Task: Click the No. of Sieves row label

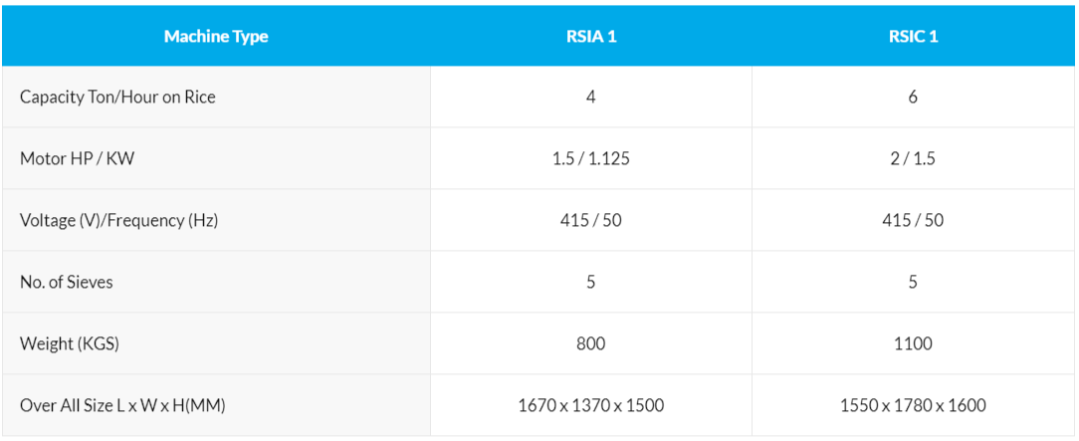Action: click(x=67, y=283)
